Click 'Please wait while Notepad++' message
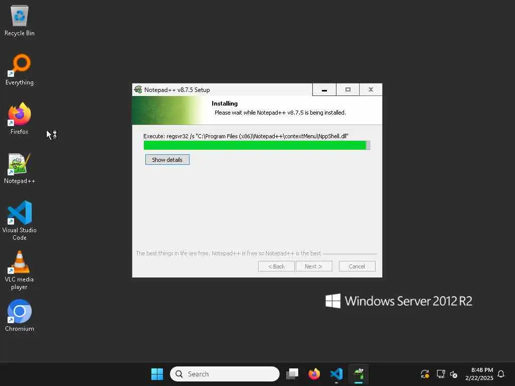The height and width of the screenshot is (386, 515). [280, 113]
